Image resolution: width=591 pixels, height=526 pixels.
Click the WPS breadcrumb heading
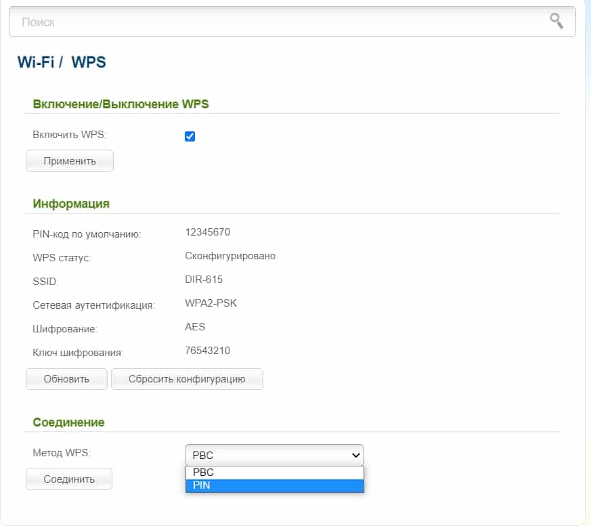(x=89, y=62)
